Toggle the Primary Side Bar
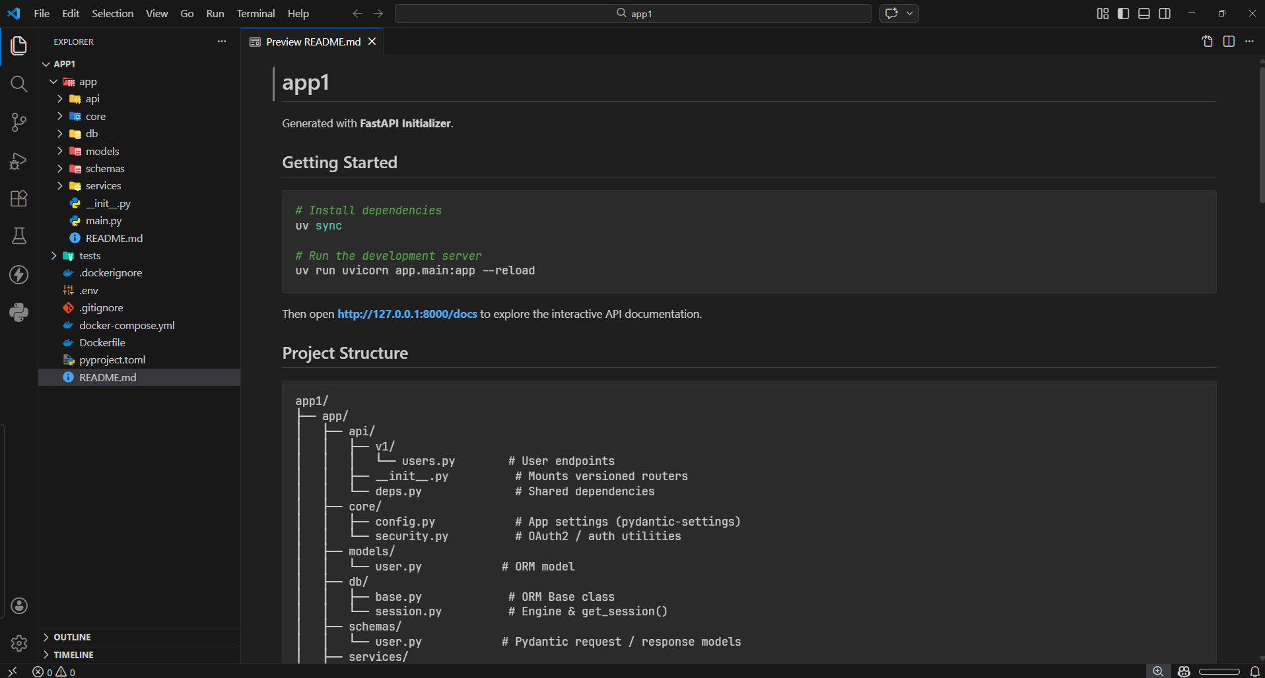Viewport: 1265px width, 678px height. 1123,13
